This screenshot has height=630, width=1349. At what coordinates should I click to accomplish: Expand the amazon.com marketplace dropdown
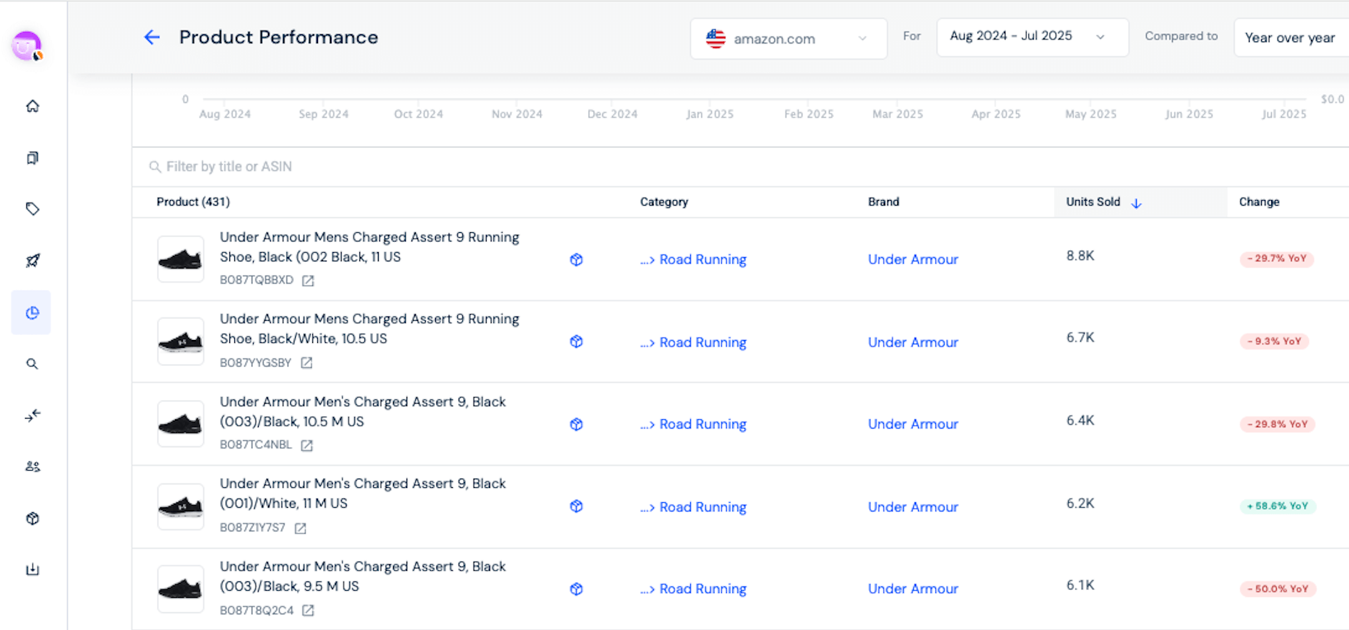788,39
